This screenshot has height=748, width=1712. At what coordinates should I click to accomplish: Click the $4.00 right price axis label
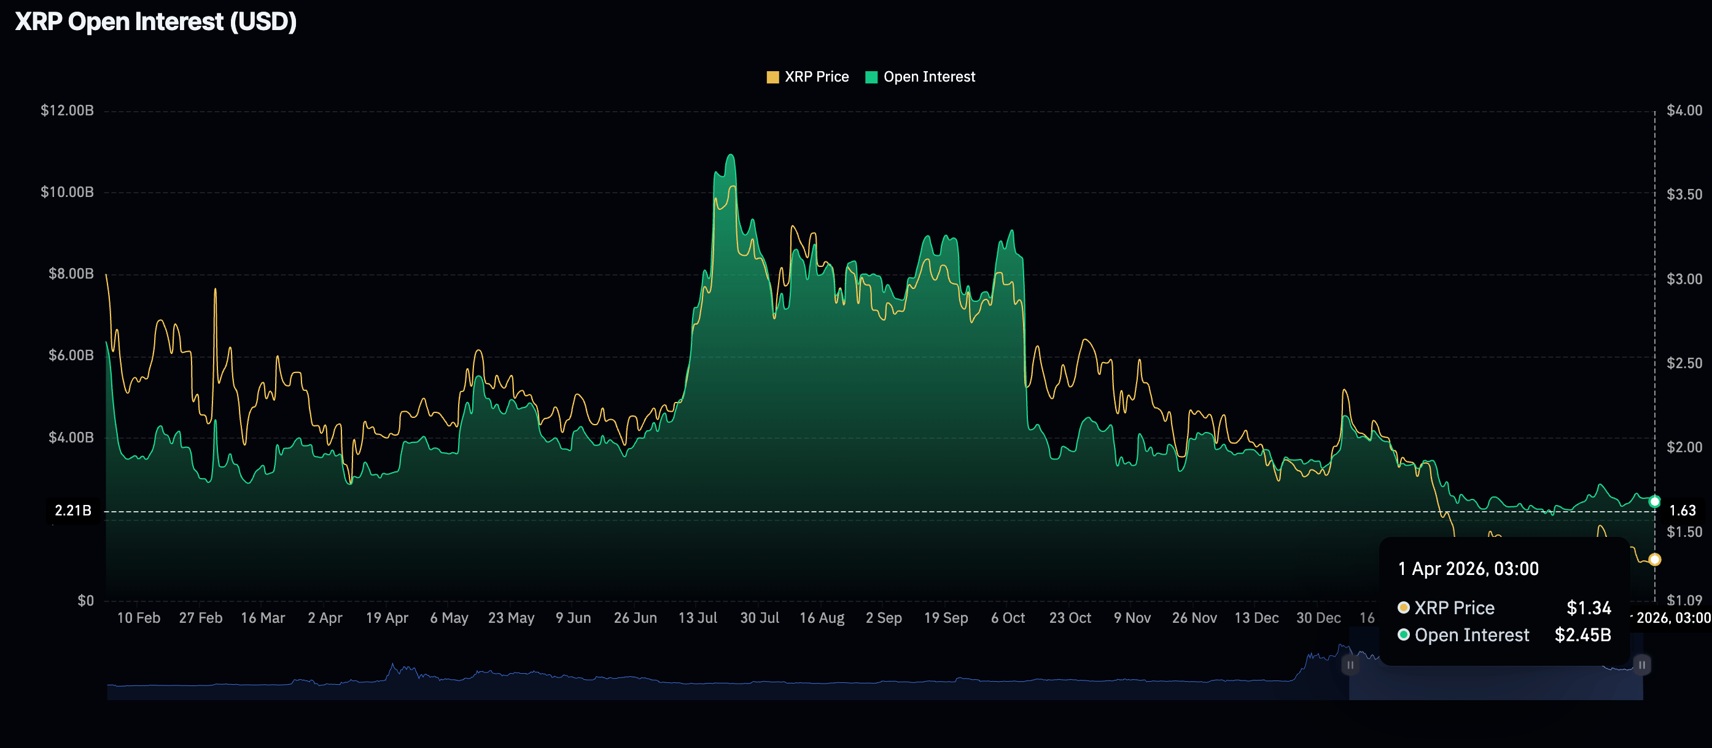1684,110
